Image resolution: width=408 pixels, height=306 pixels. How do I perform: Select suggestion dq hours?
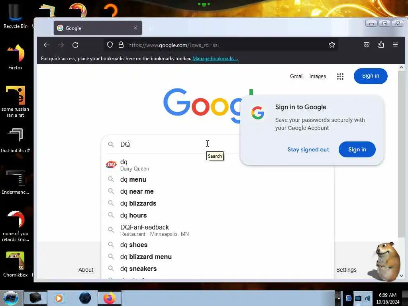217,216
